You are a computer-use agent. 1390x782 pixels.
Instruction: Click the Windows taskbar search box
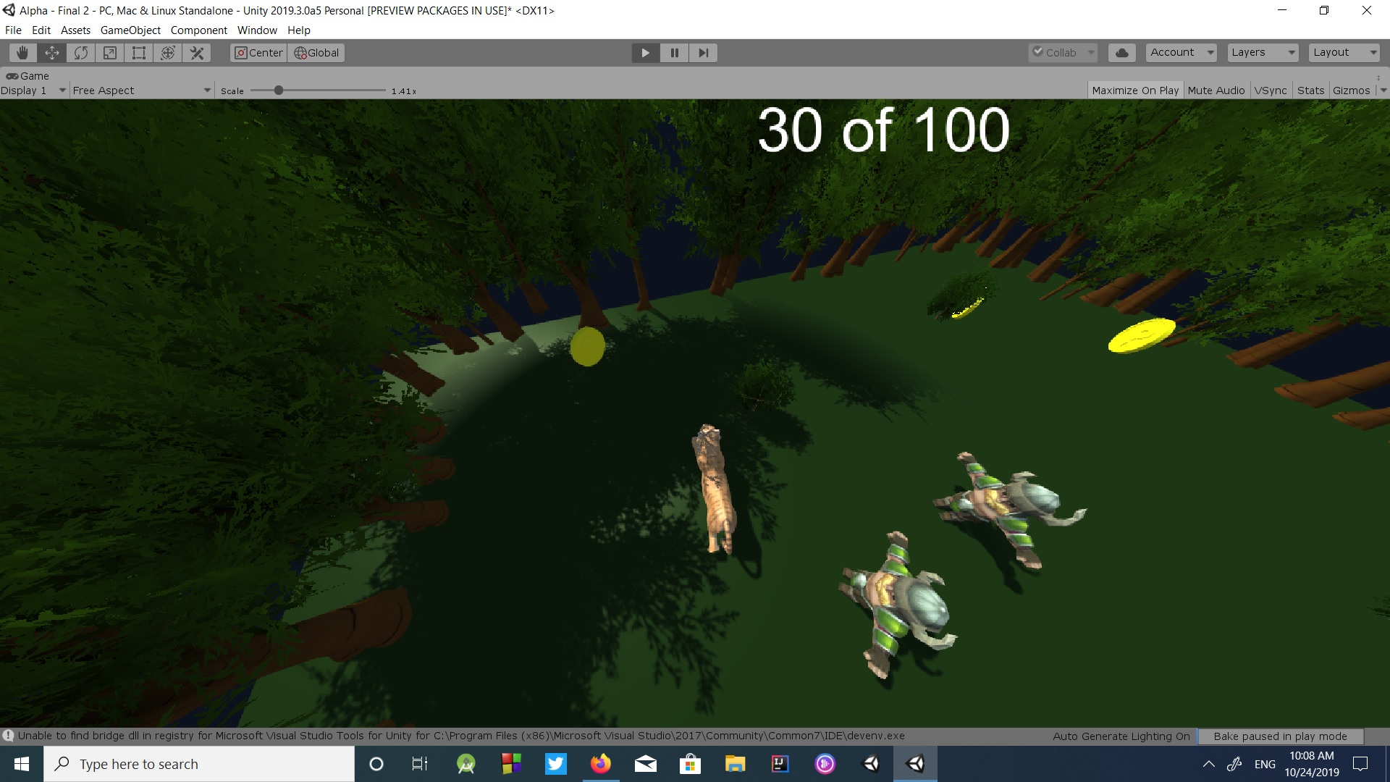pos(199,764)
